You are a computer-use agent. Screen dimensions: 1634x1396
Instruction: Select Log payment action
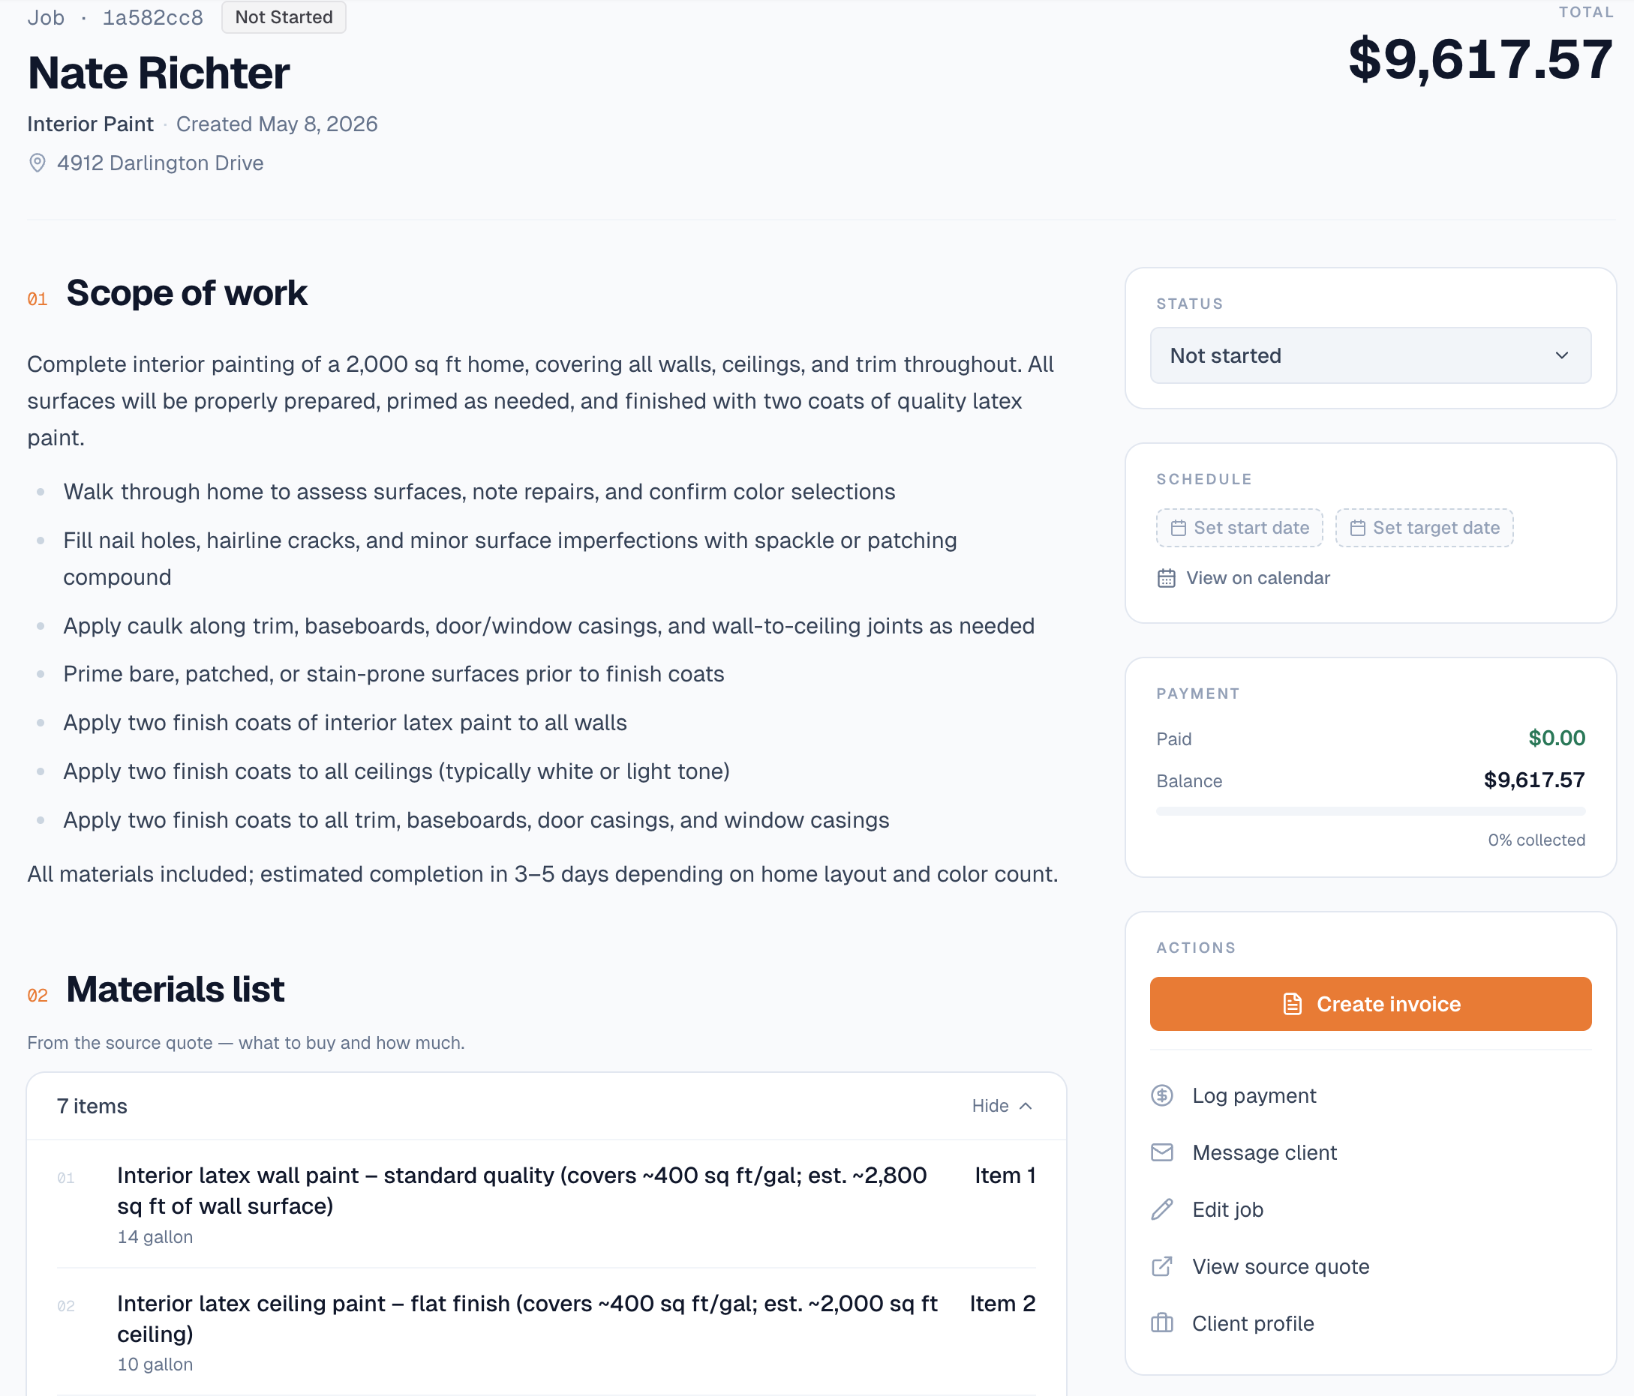1254,1095
